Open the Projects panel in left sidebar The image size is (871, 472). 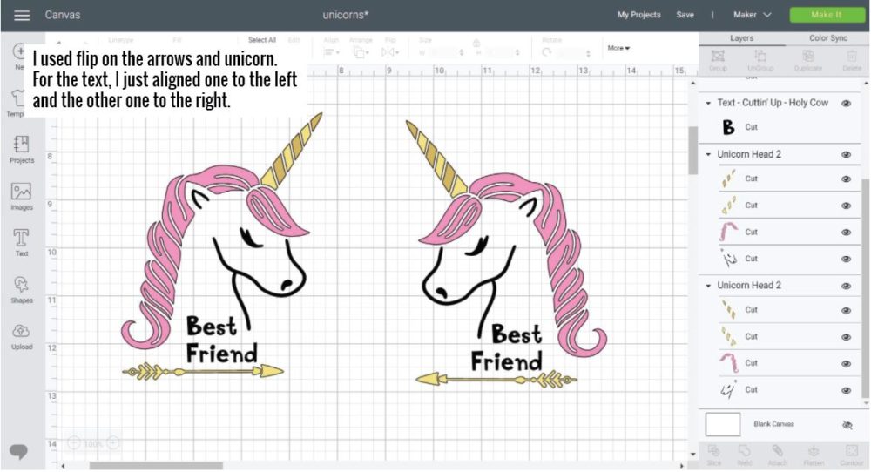click(22, 148)
